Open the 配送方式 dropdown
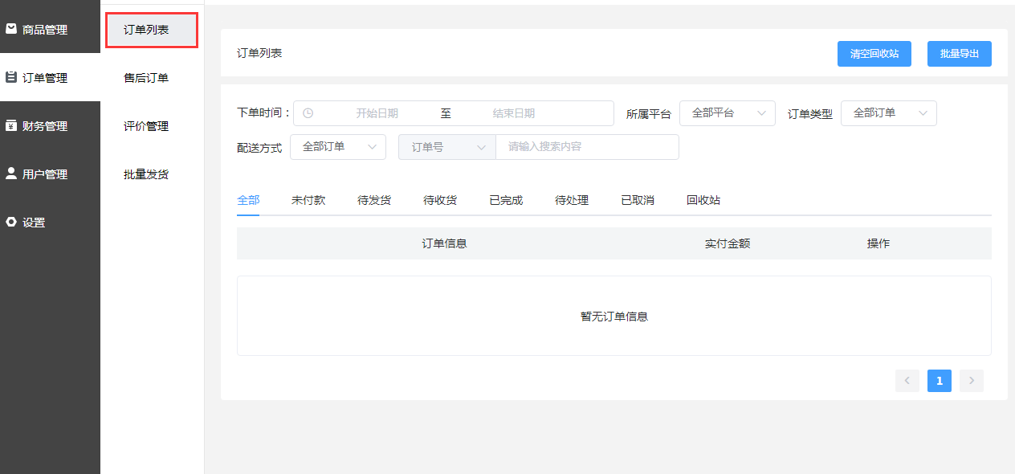The height and width of the screenshot is (474, 1015). click(337, 147)
